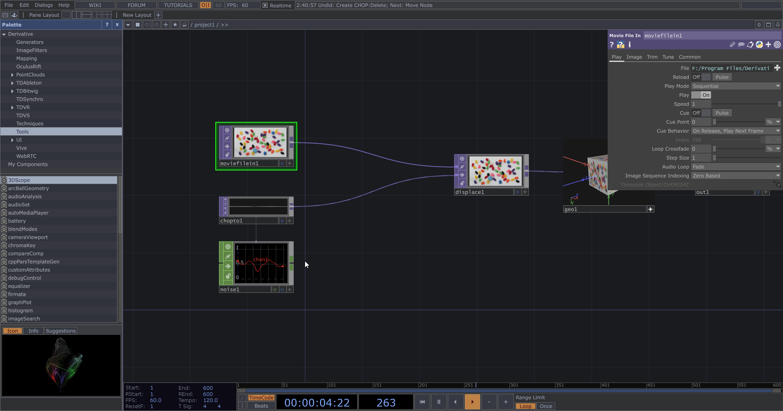Toggle the Realtime checkbox
Viewport: 783px width, 411px height.
(x=265, y=5)
